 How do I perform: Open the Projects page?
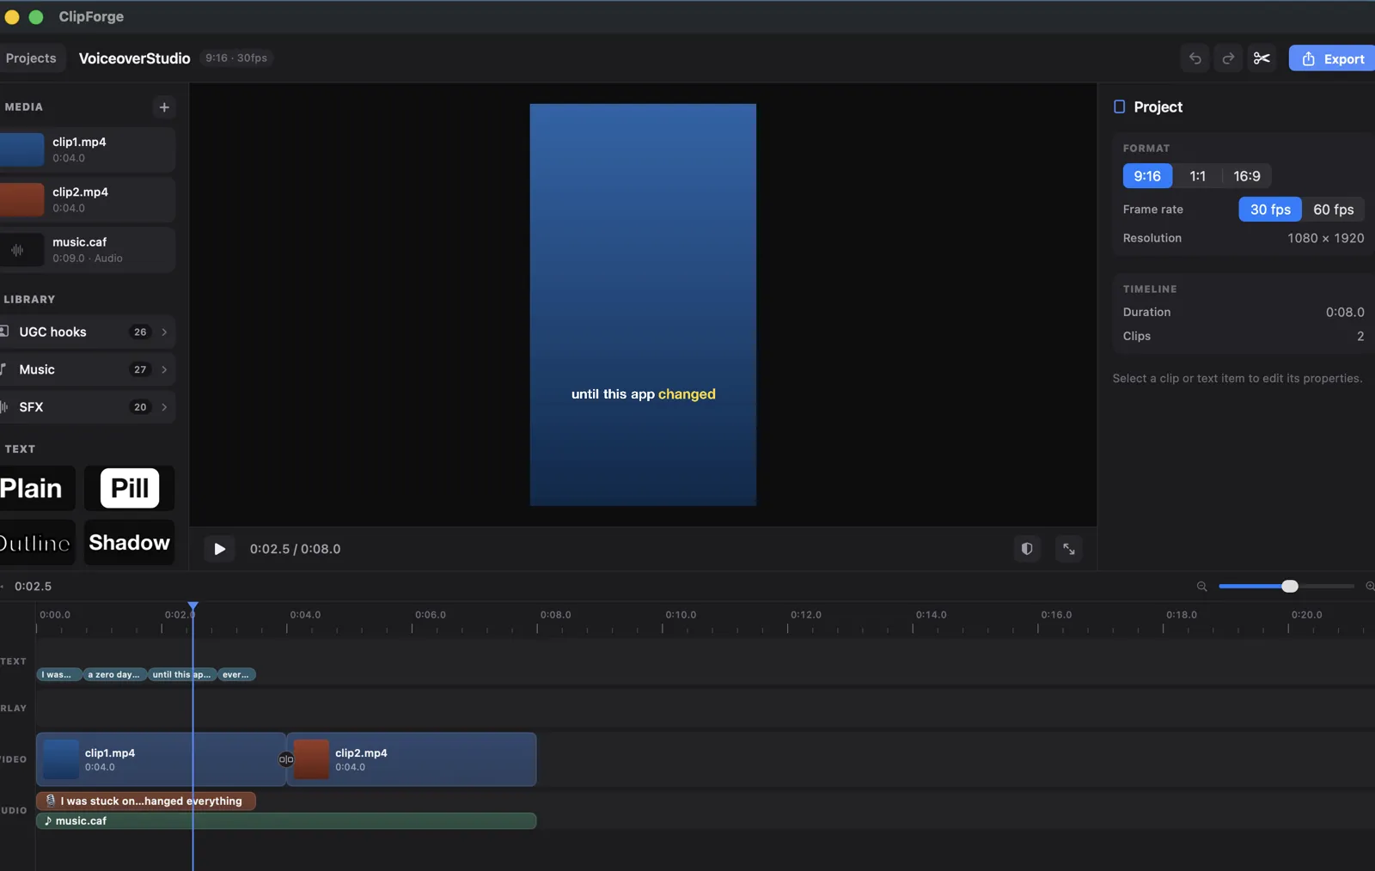[x=31, y=58]
